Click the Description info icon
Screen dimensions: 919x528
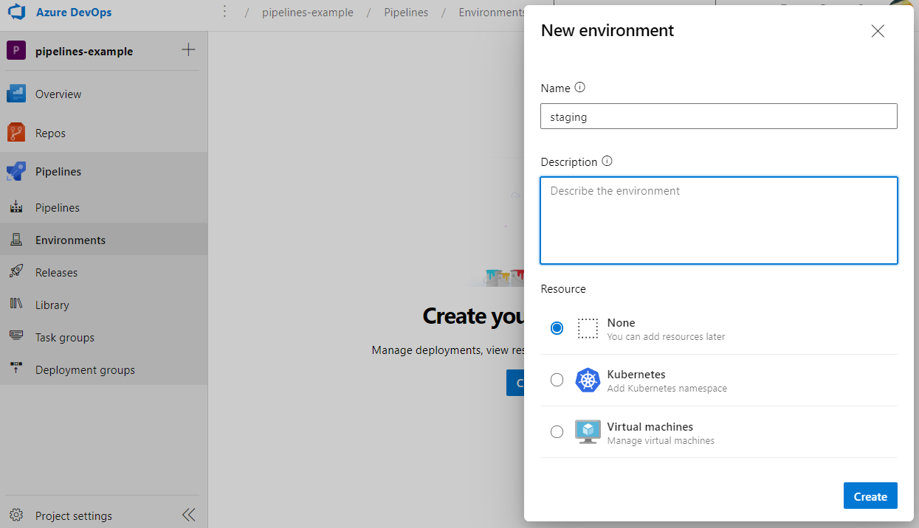(607, 161)
